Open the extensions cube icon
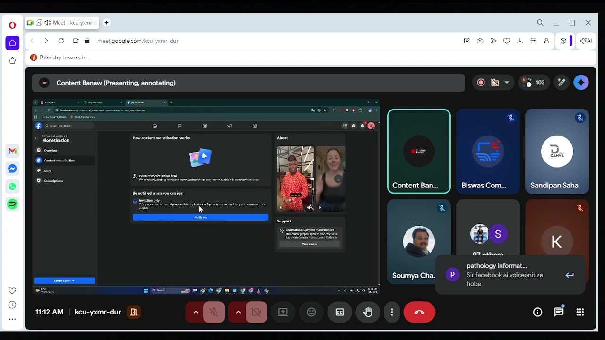 [x=563, y=41]
